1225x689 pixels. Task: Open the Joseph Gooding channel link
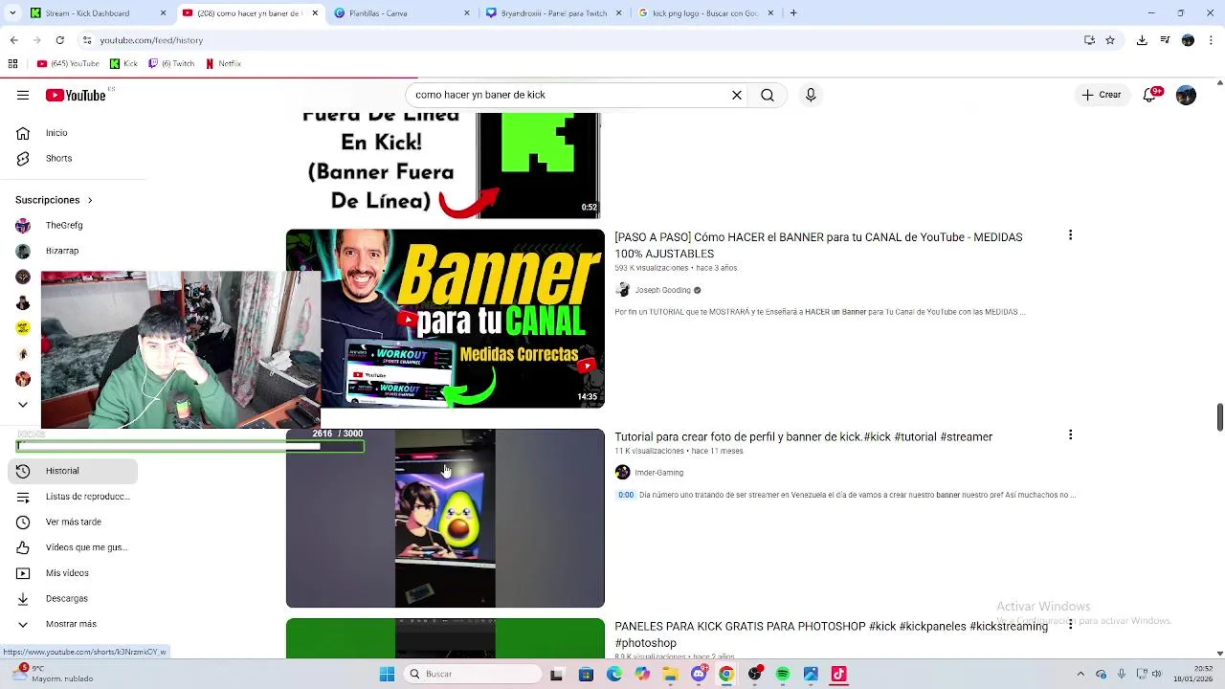(662, 290)
